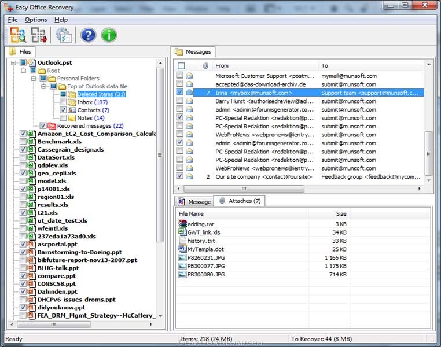
Task: Open the Help menu
Action: [61, 20]
